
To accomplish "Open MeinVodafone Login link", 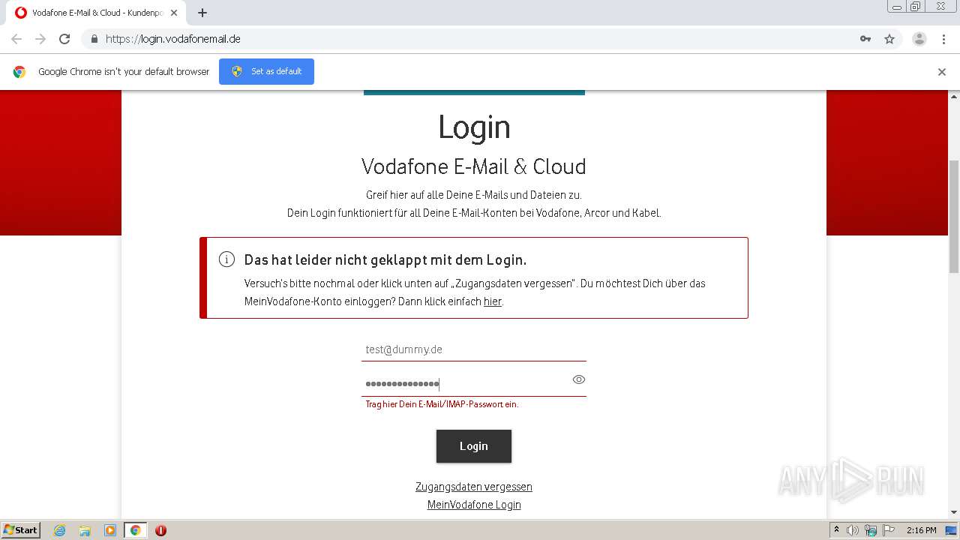I will pyautogui.click(x=474, y=505).
